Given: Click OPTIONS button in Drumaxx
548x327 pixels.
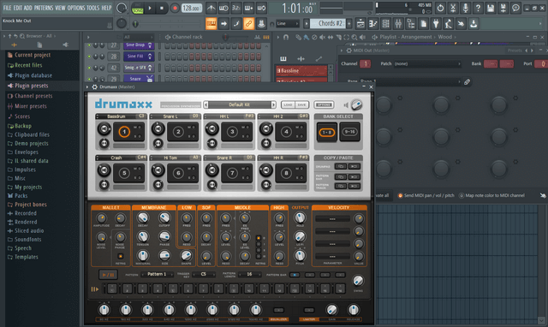Looking at the screenshot, I should 324,104.
